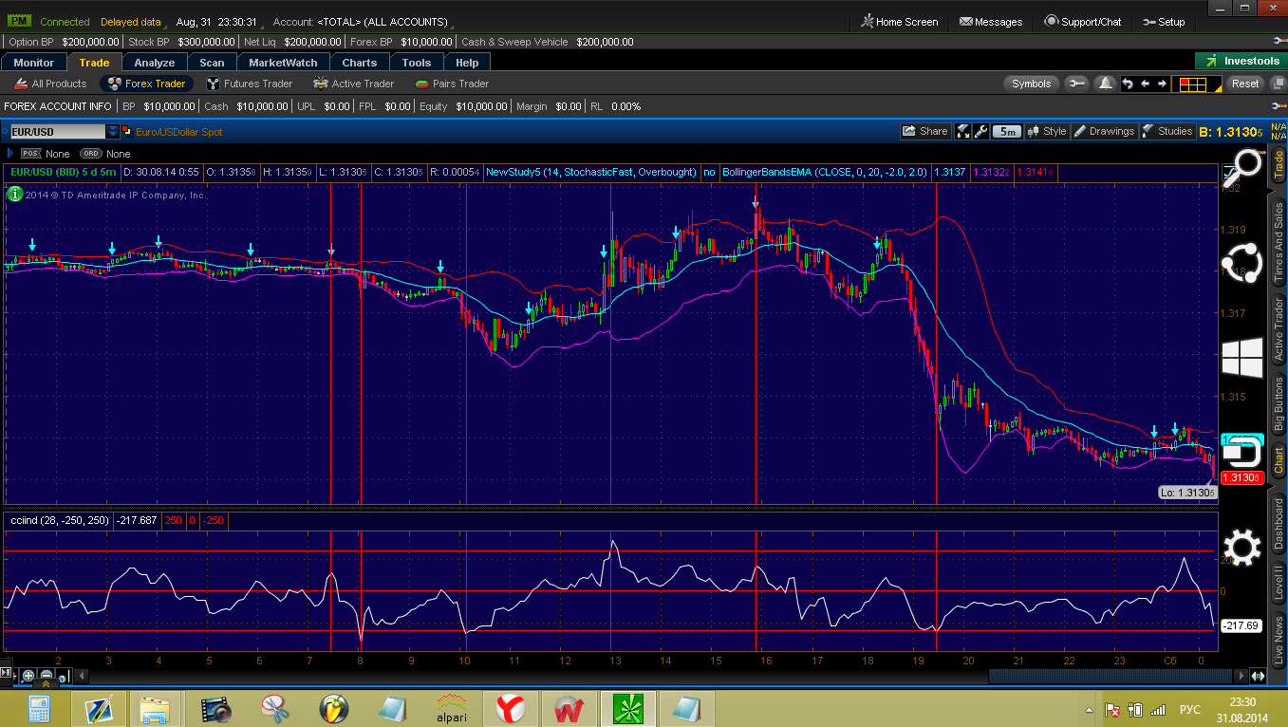Image resolution: width=1288 pixels, height=727 pixels.
Task: Click the Reset button
Action: pyautogui.click(x=1244, y=84)
